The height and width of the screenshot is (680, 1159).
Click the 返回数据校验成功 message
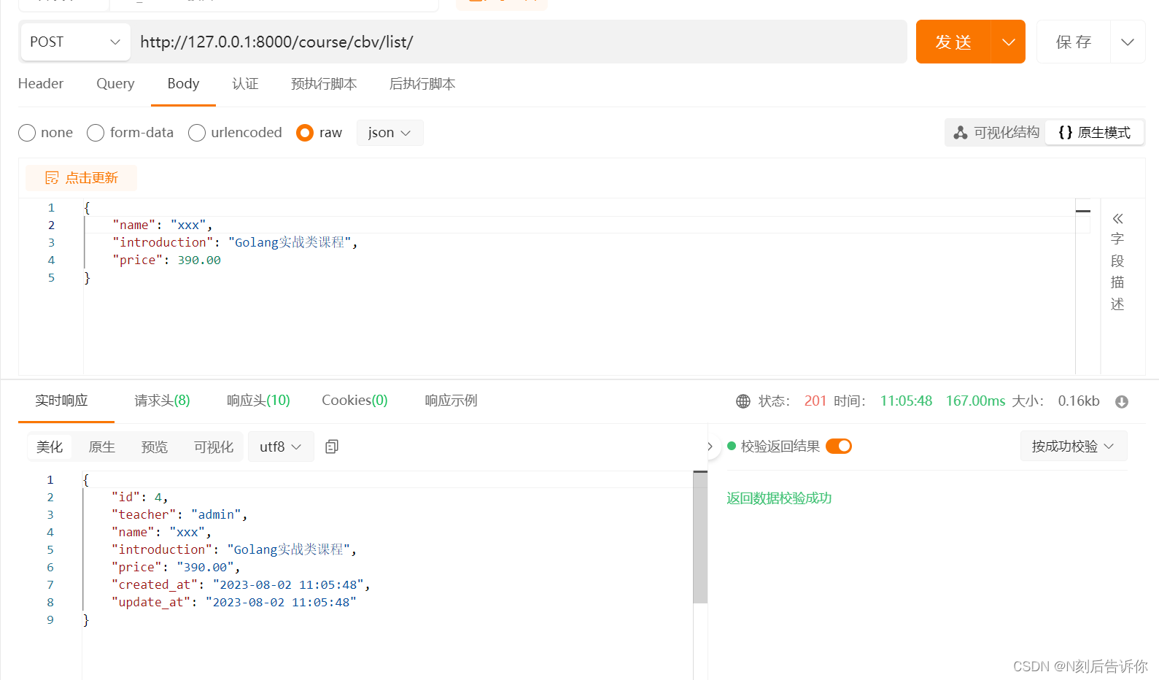click(779, 498)
